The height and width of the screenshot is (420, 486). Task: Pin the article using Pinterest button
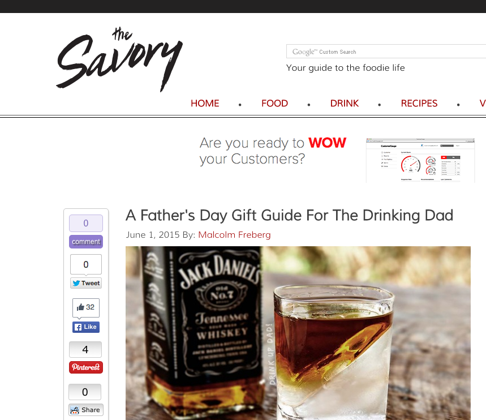coord(86,367)
